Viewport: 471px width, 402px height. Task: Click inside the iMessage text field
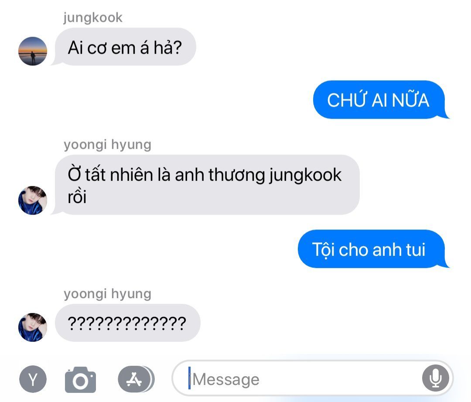coord(312,378)
